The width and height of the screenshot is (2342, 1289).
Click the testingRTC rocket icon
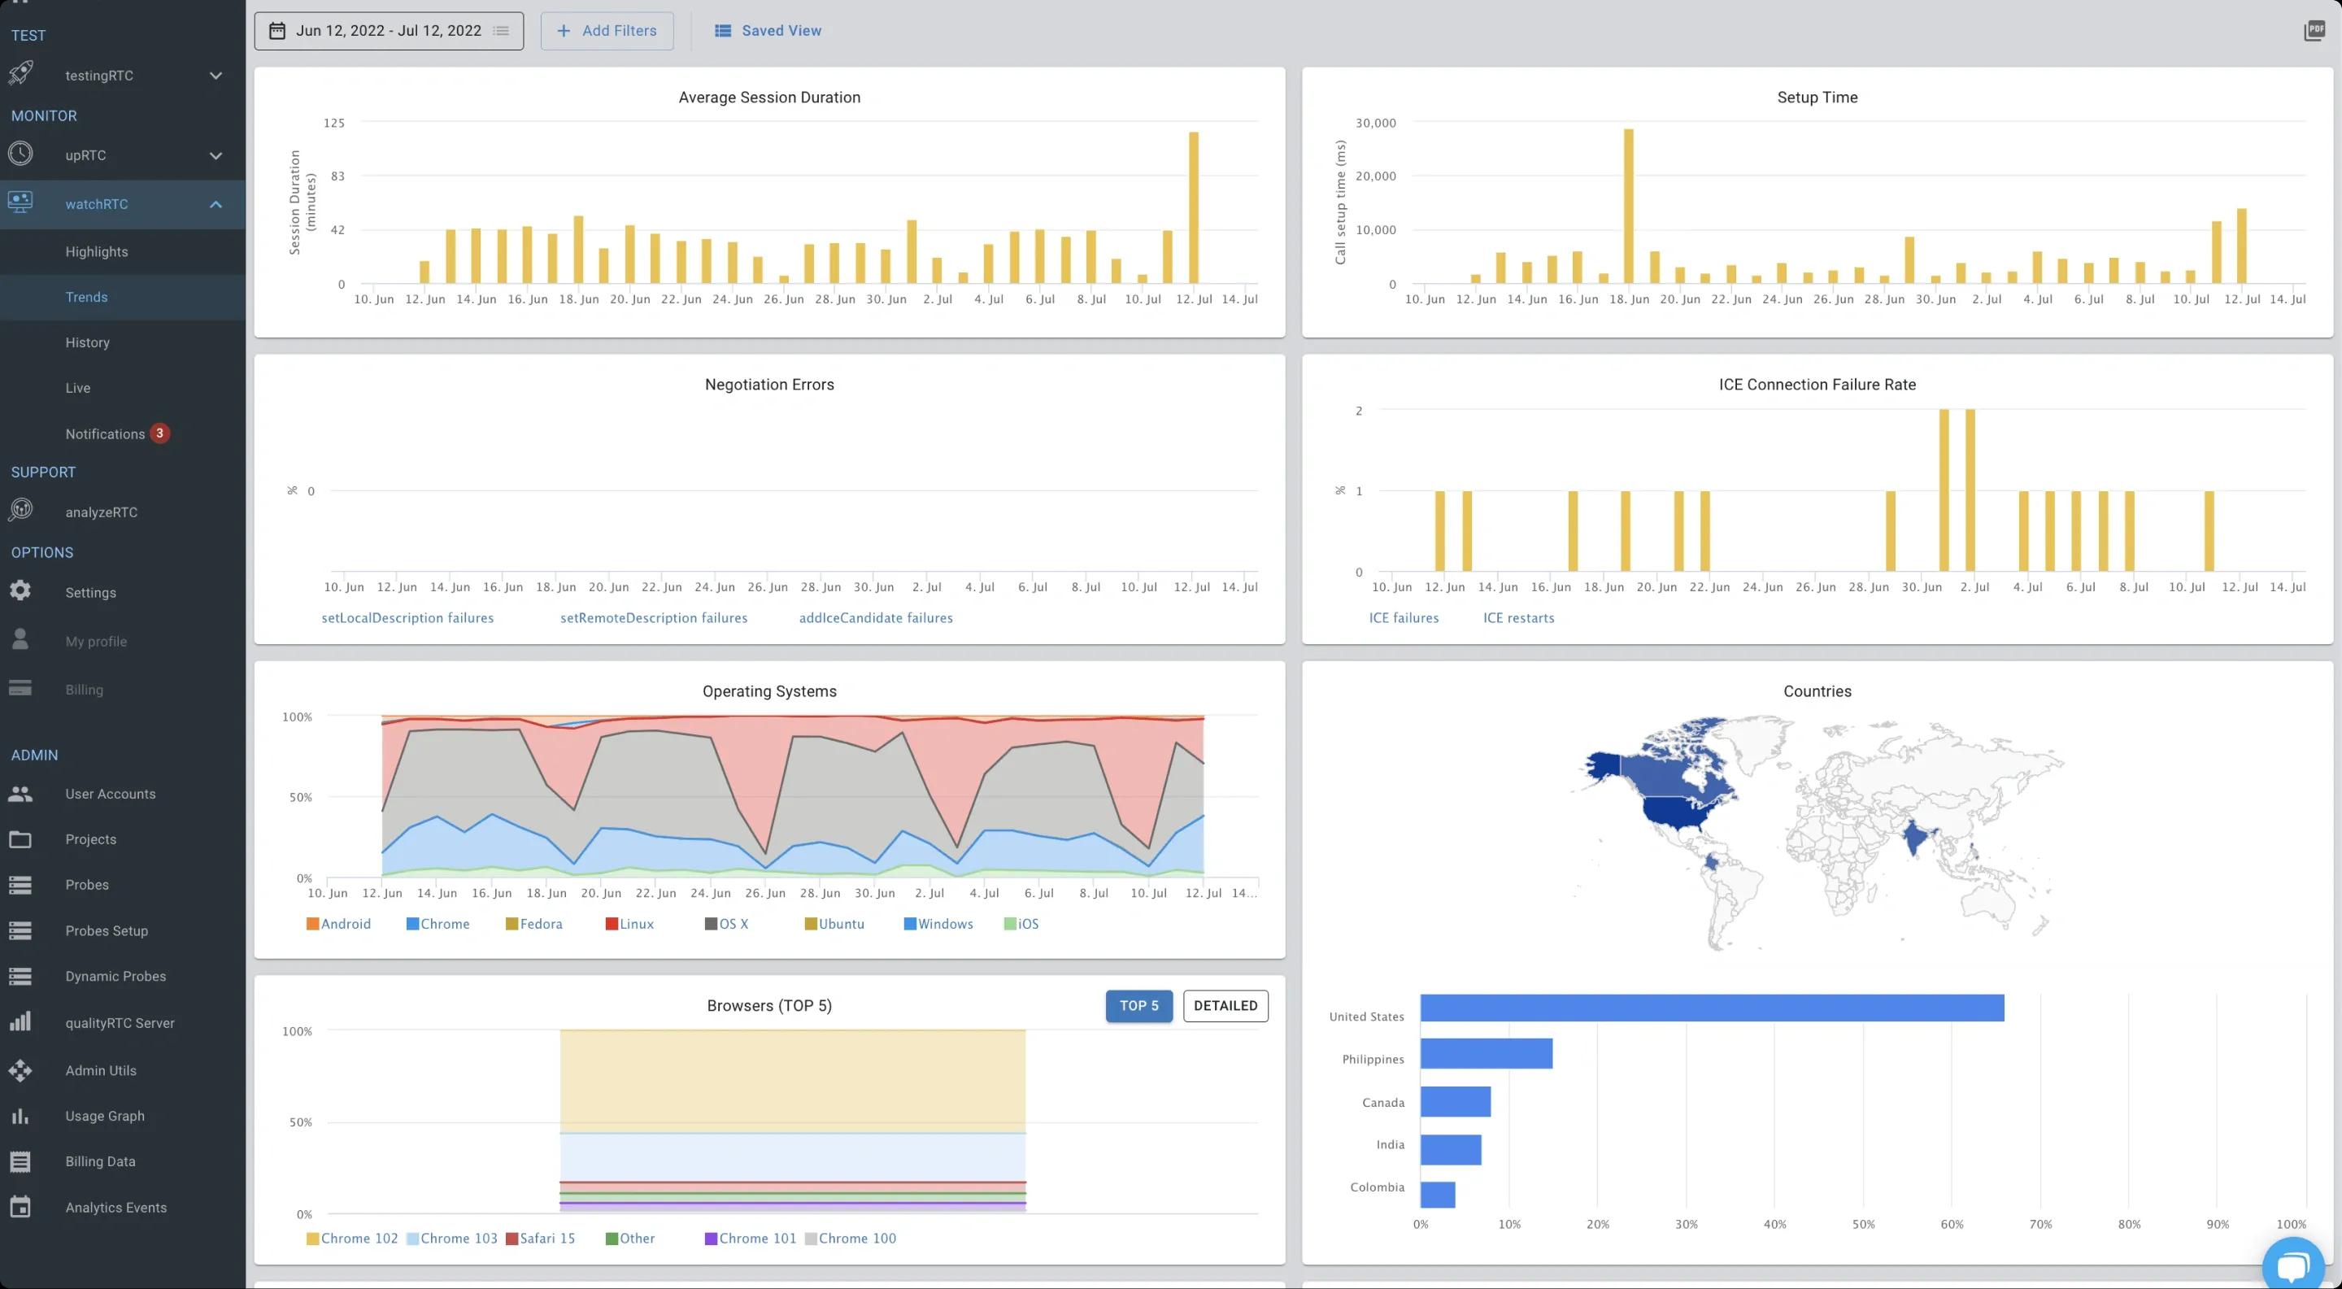click(21, 72)
